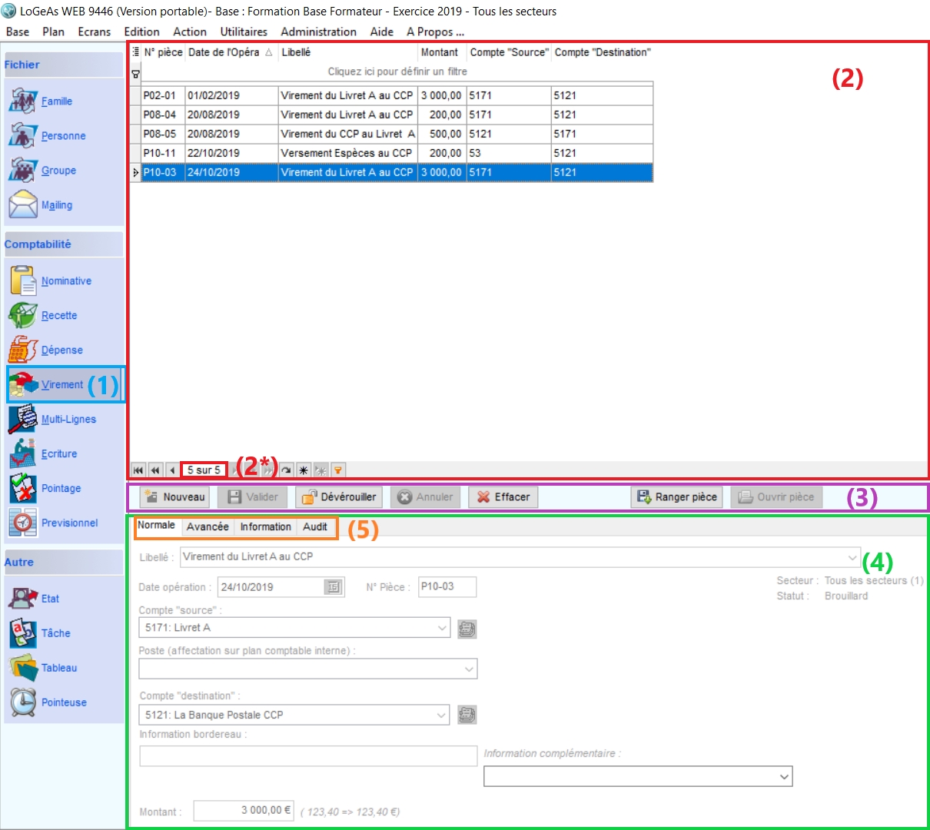
Task: Open the Famille file section
Action: click(x=55, y=101)
